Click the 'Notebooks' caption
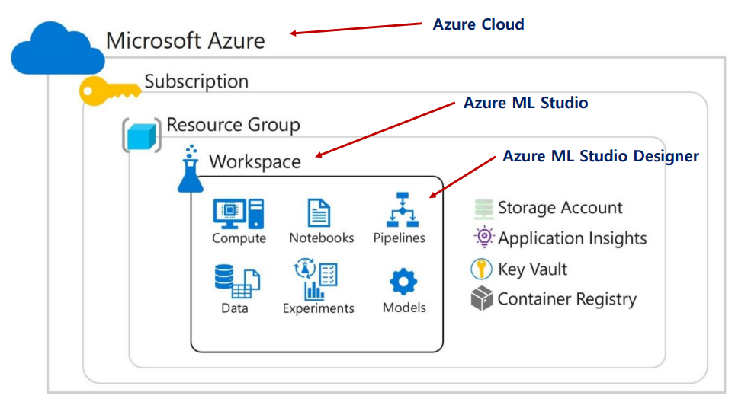This screenshot has height=405, width=751. [x=322, y=238]
